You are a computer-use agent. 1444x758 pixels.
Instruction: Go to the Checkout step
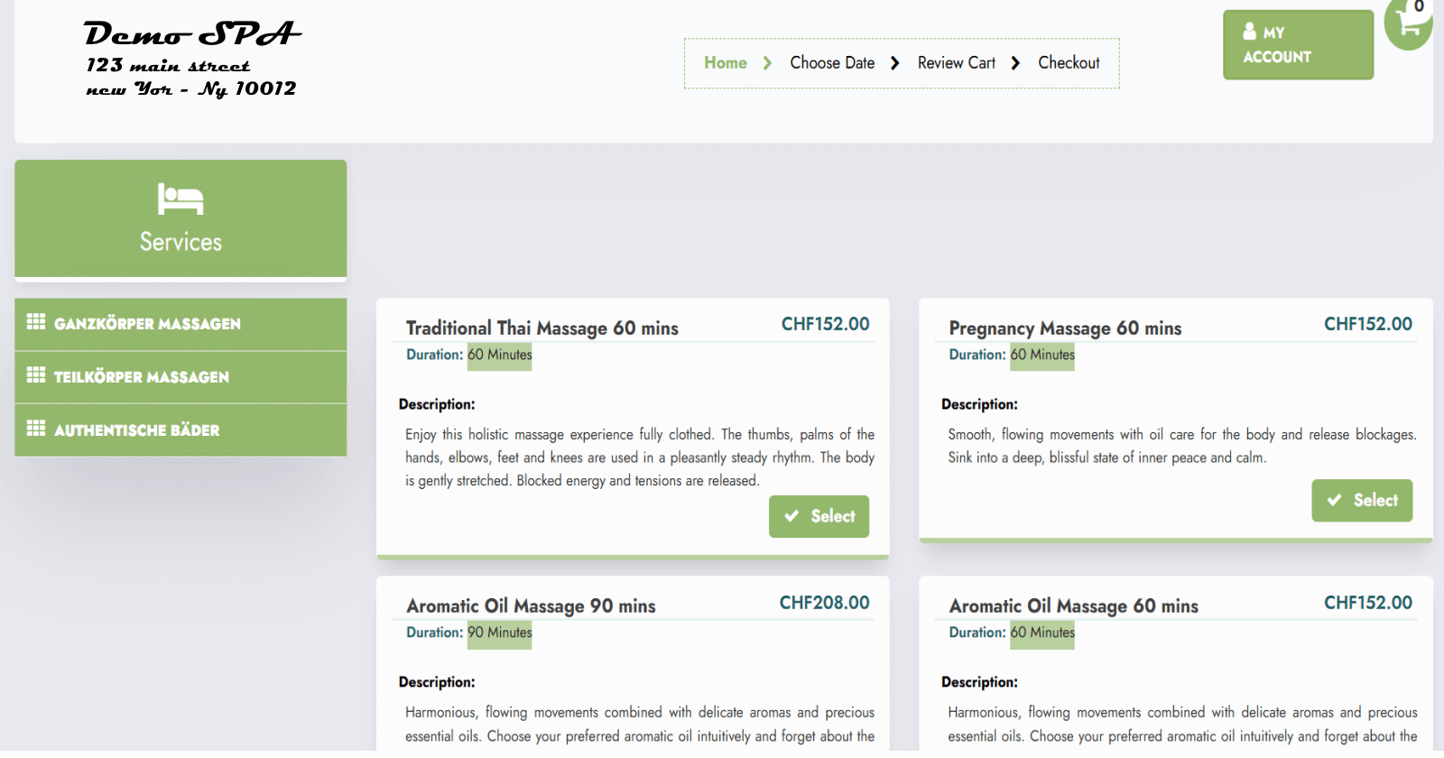1069,63
